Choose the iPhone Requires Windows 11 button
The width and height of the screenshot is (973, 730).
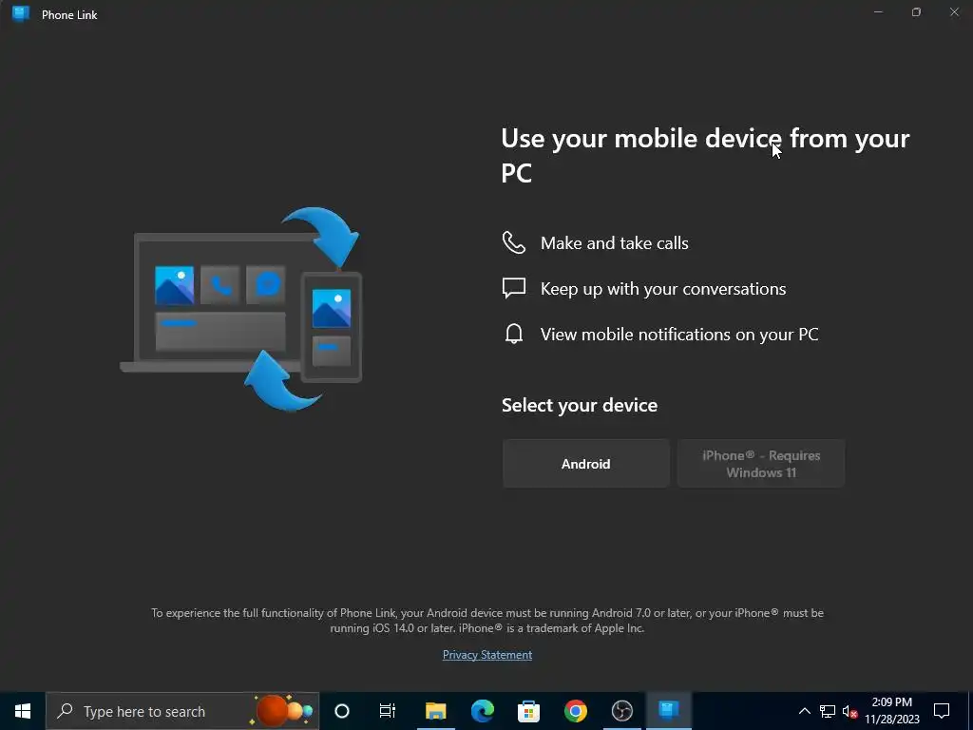pyautogui.click(x=761, y=464)
